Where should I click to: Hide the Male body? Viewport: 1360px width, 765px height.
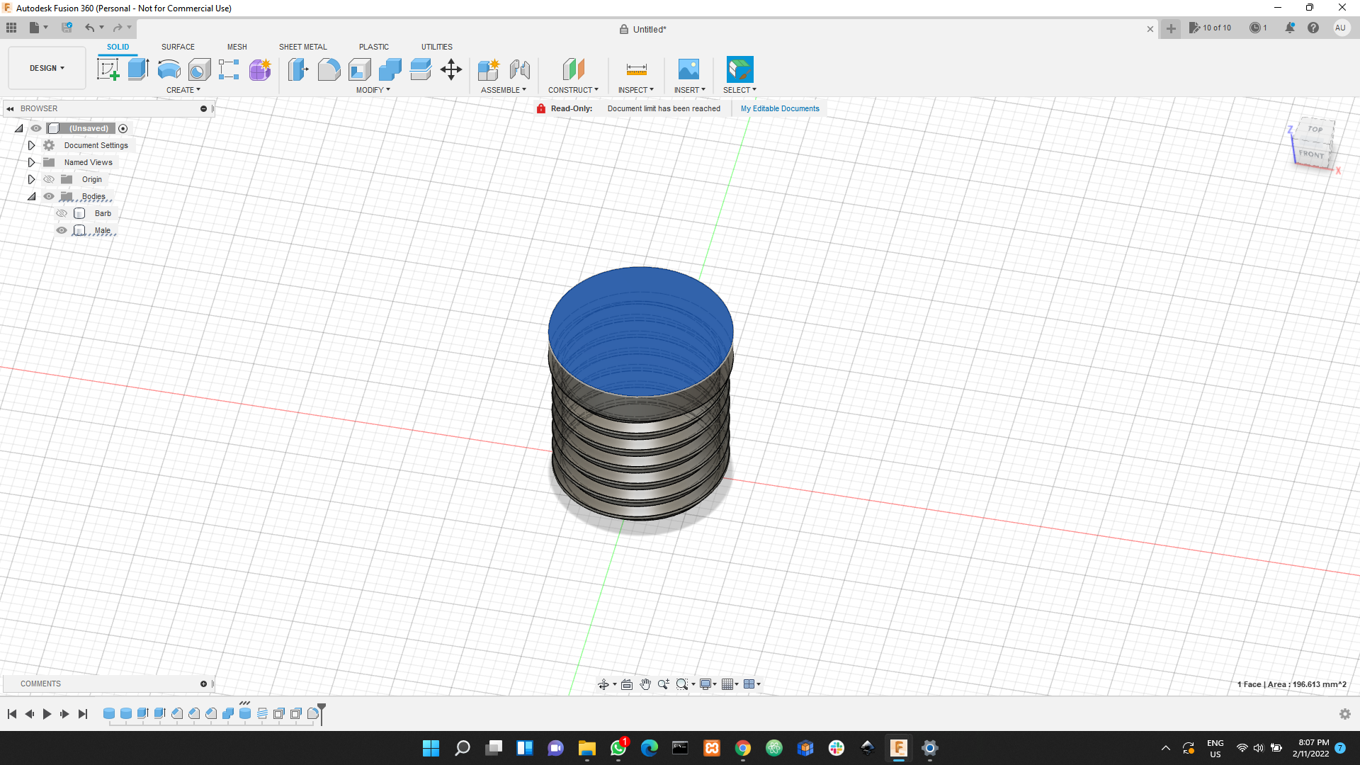pos(62,230)
